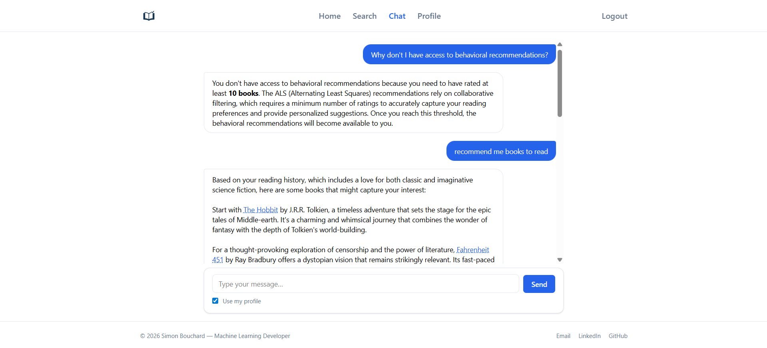Toggle the Use my profile checkbox

point(215,301)
